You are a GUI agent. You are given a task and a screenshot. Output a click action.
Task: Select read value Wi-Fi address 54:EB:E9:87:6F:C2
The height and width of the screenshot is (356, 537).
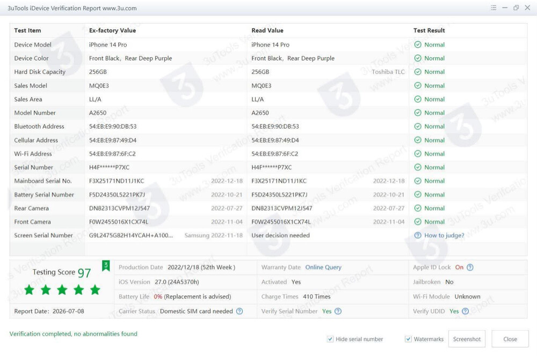tap(274, 154)
